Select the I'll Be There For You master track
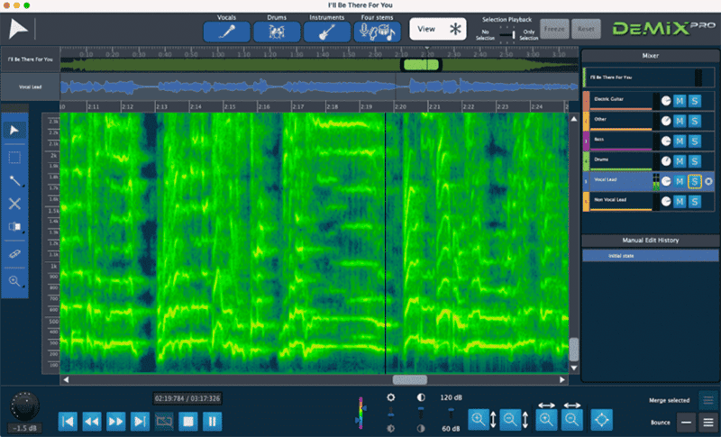Viewport: 721px width, 437px height. pos(648,77)
